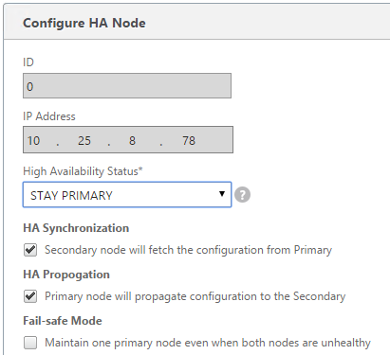Click the HA Propogation heading
The height and width of the screenshot is (355, 390).
click(x=66, y=275)
